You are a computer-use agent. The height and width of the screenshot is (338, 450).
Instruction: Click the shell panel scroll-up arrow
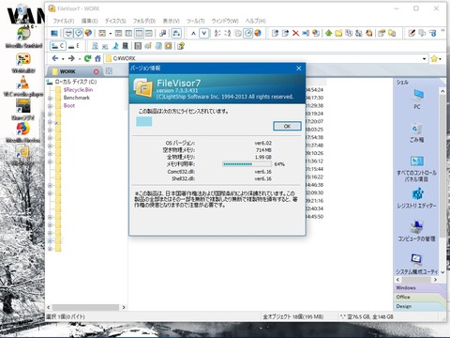[442, 91]
